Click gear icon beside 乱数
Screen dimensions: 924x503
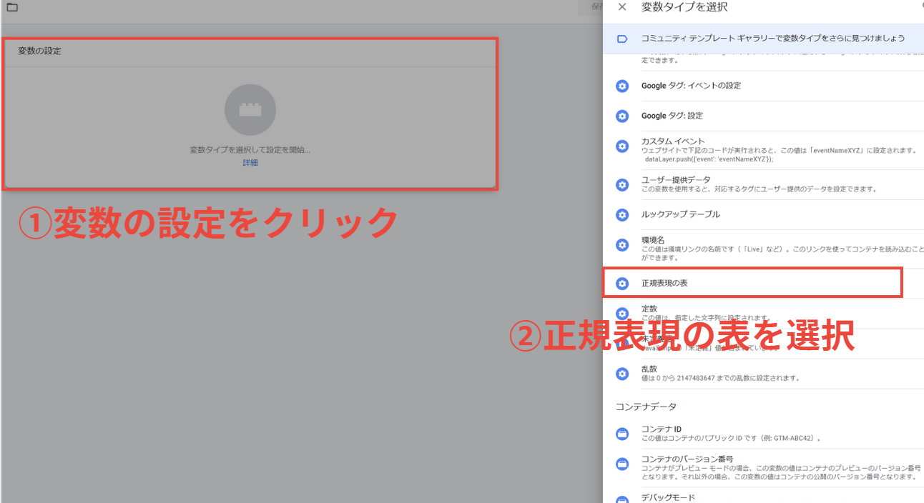pyautogui.click(x=622, y=373)
